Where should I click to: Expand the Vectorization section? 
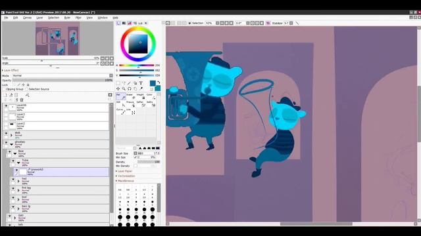(x=126, y=176)
